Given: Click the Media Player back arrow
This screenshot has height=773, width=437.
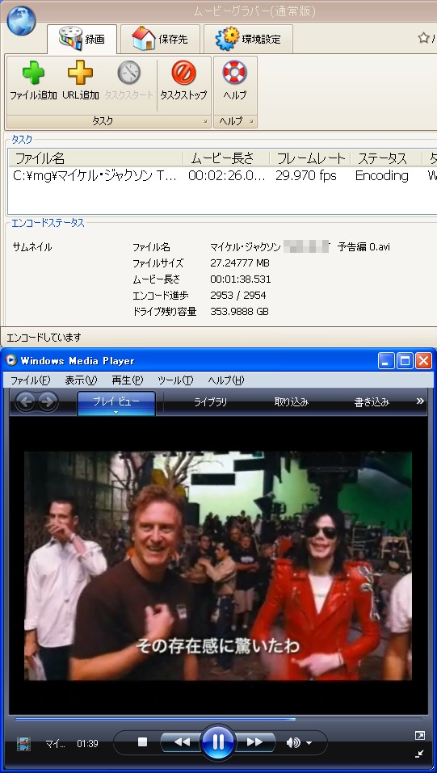Looking at the screenshot, I should [26, 402].
